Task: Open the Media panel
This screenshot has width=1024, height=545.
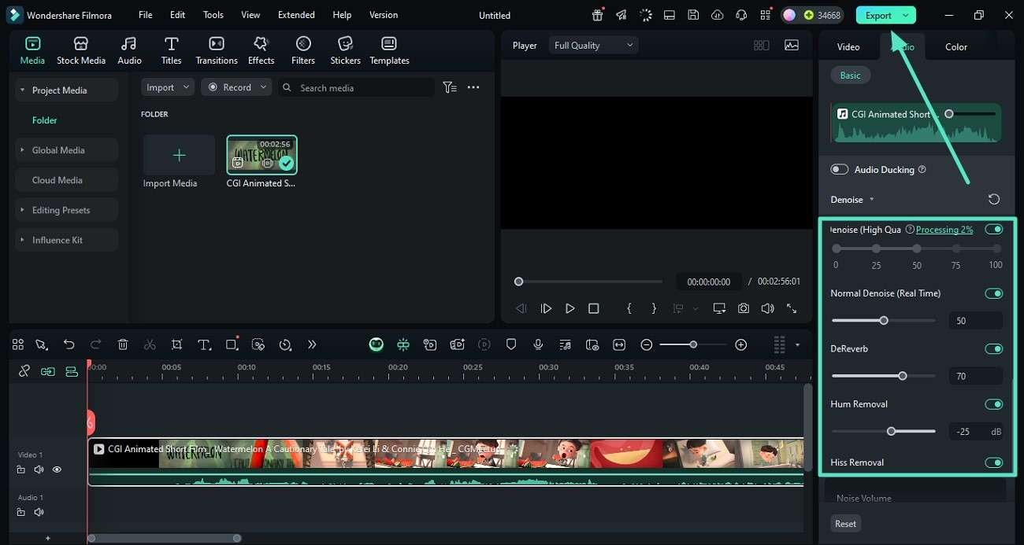Action: tap(32, 50)
